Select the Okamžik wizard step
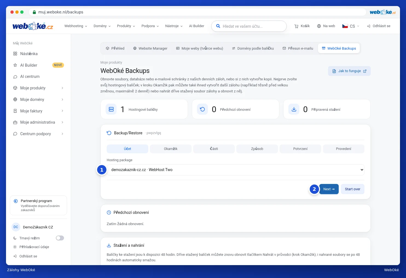 171,149
